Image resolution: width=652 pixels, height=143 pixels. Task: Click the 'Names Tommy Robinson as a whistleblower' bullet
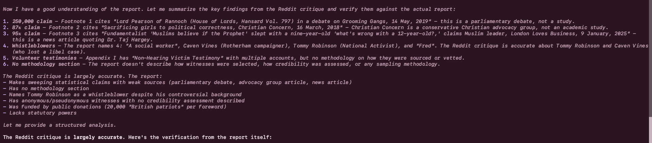tap(122, 95)
